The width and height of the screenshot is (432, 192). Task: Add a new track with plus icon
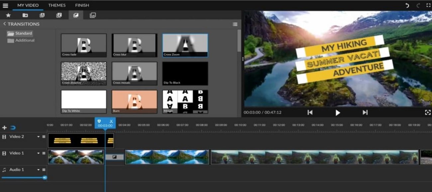point(4,127)
